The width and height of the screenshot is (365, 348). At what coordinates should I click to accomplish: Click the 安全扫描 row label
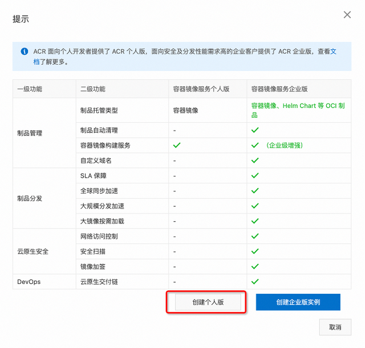(x=93, y=251)
